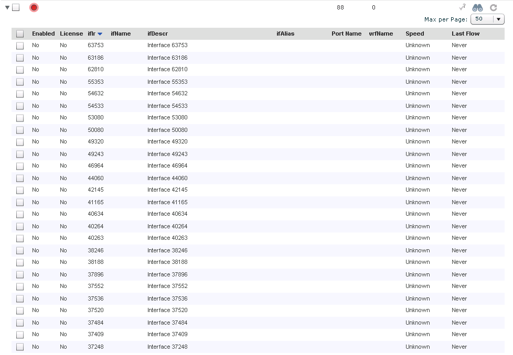Click the red status indicator icon
Screen dimensions: 513x355
pyautogui.click(x=34, y=7)
